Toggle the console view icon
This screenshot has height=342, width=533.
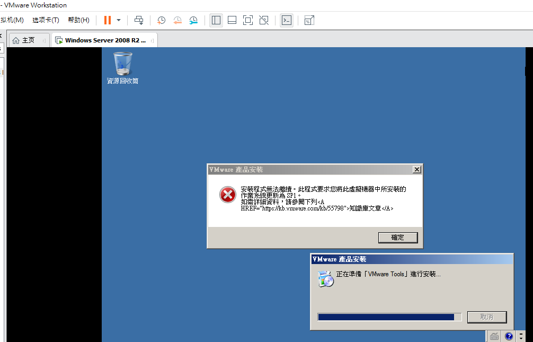[287, 20]
